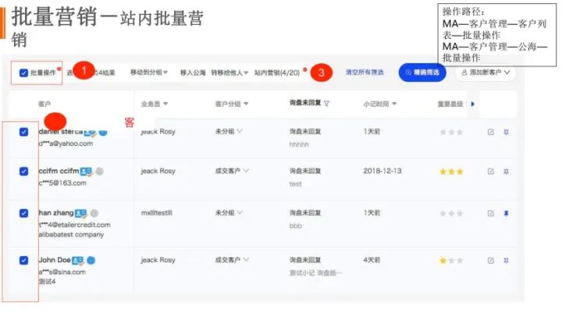The width and height of the screenshot is (562, 320).
Task: Click the edit note icon in daniel sterca row
Action: tap(491, 132)
